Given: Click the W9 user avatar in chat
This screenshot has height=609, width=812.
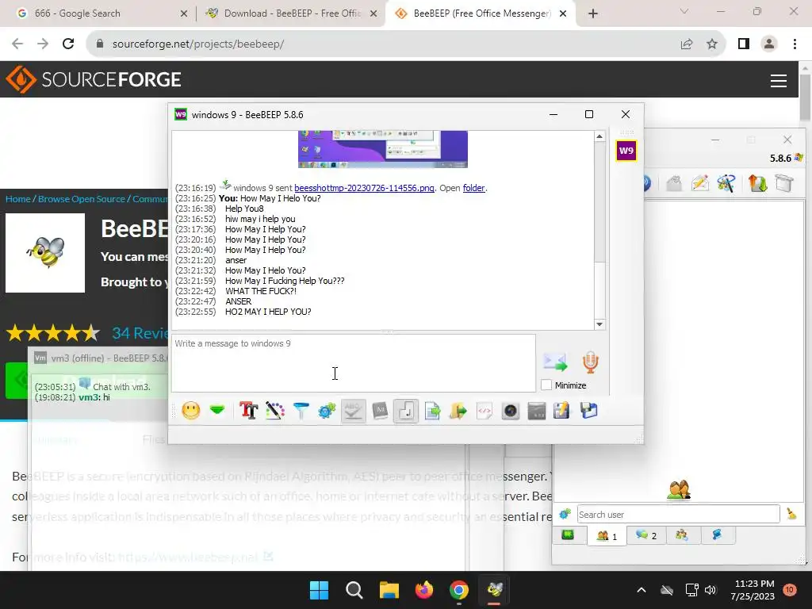Looking at the screenshot, I should pos(626,151).
